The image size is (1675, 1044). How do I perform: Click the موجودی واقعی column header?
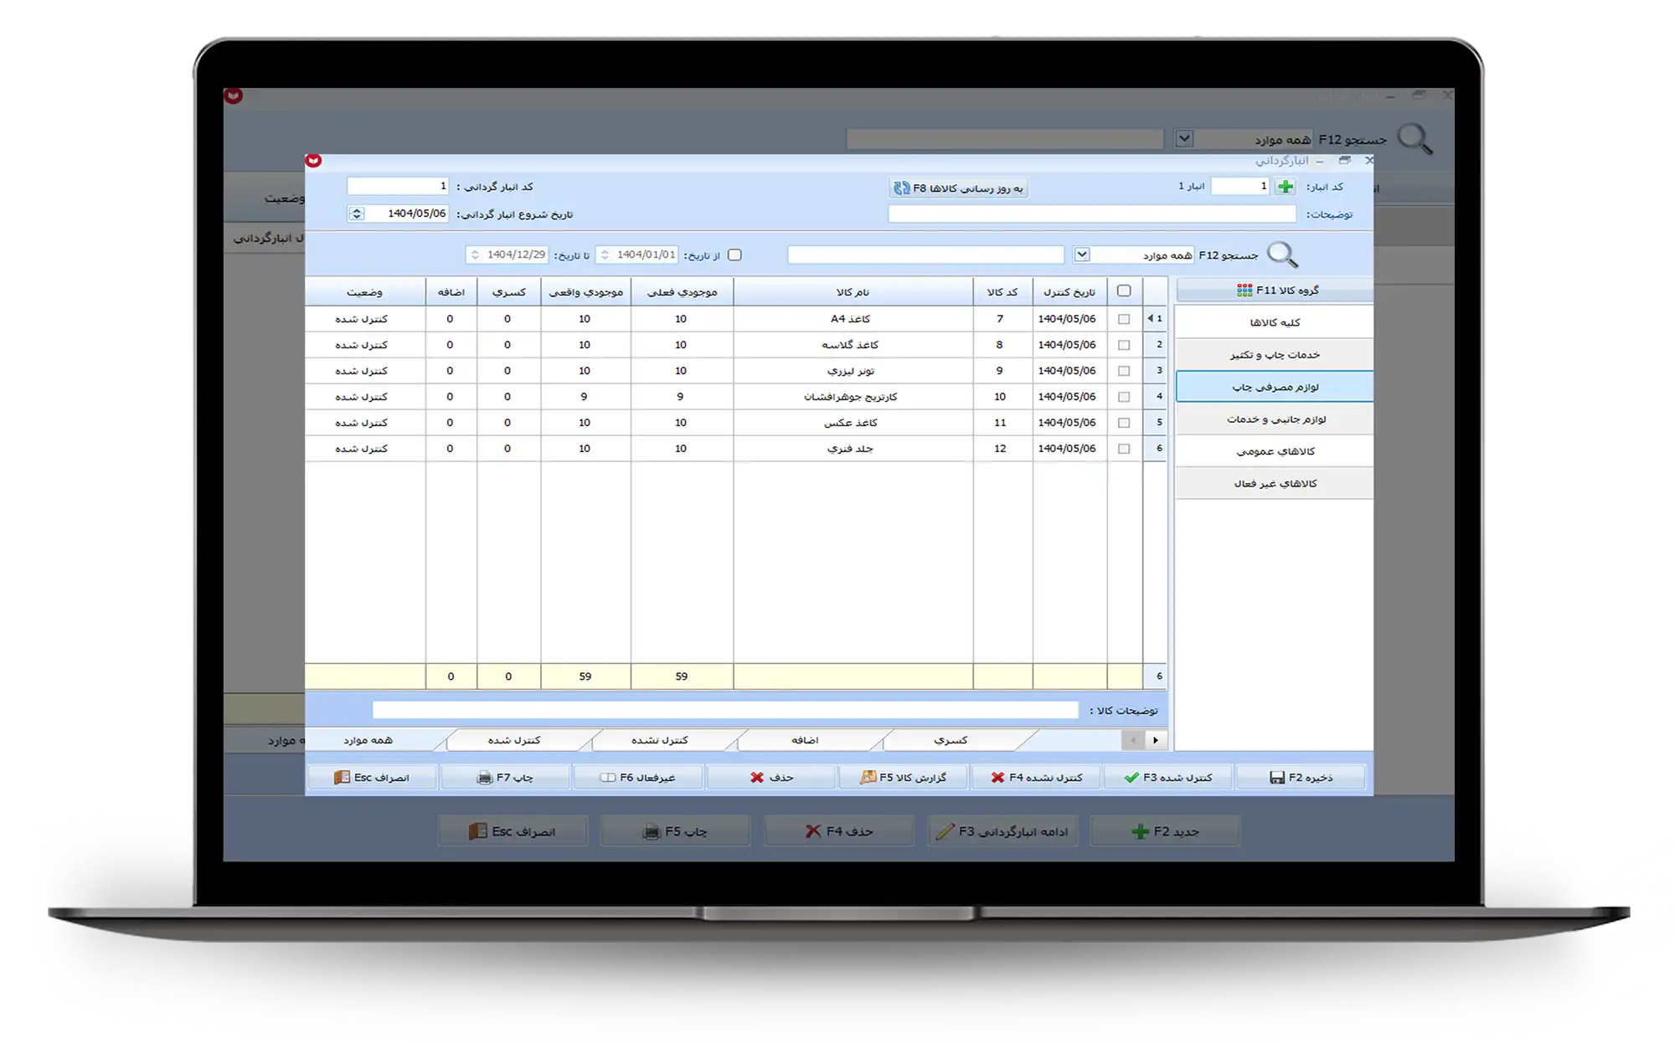[585, 292]
